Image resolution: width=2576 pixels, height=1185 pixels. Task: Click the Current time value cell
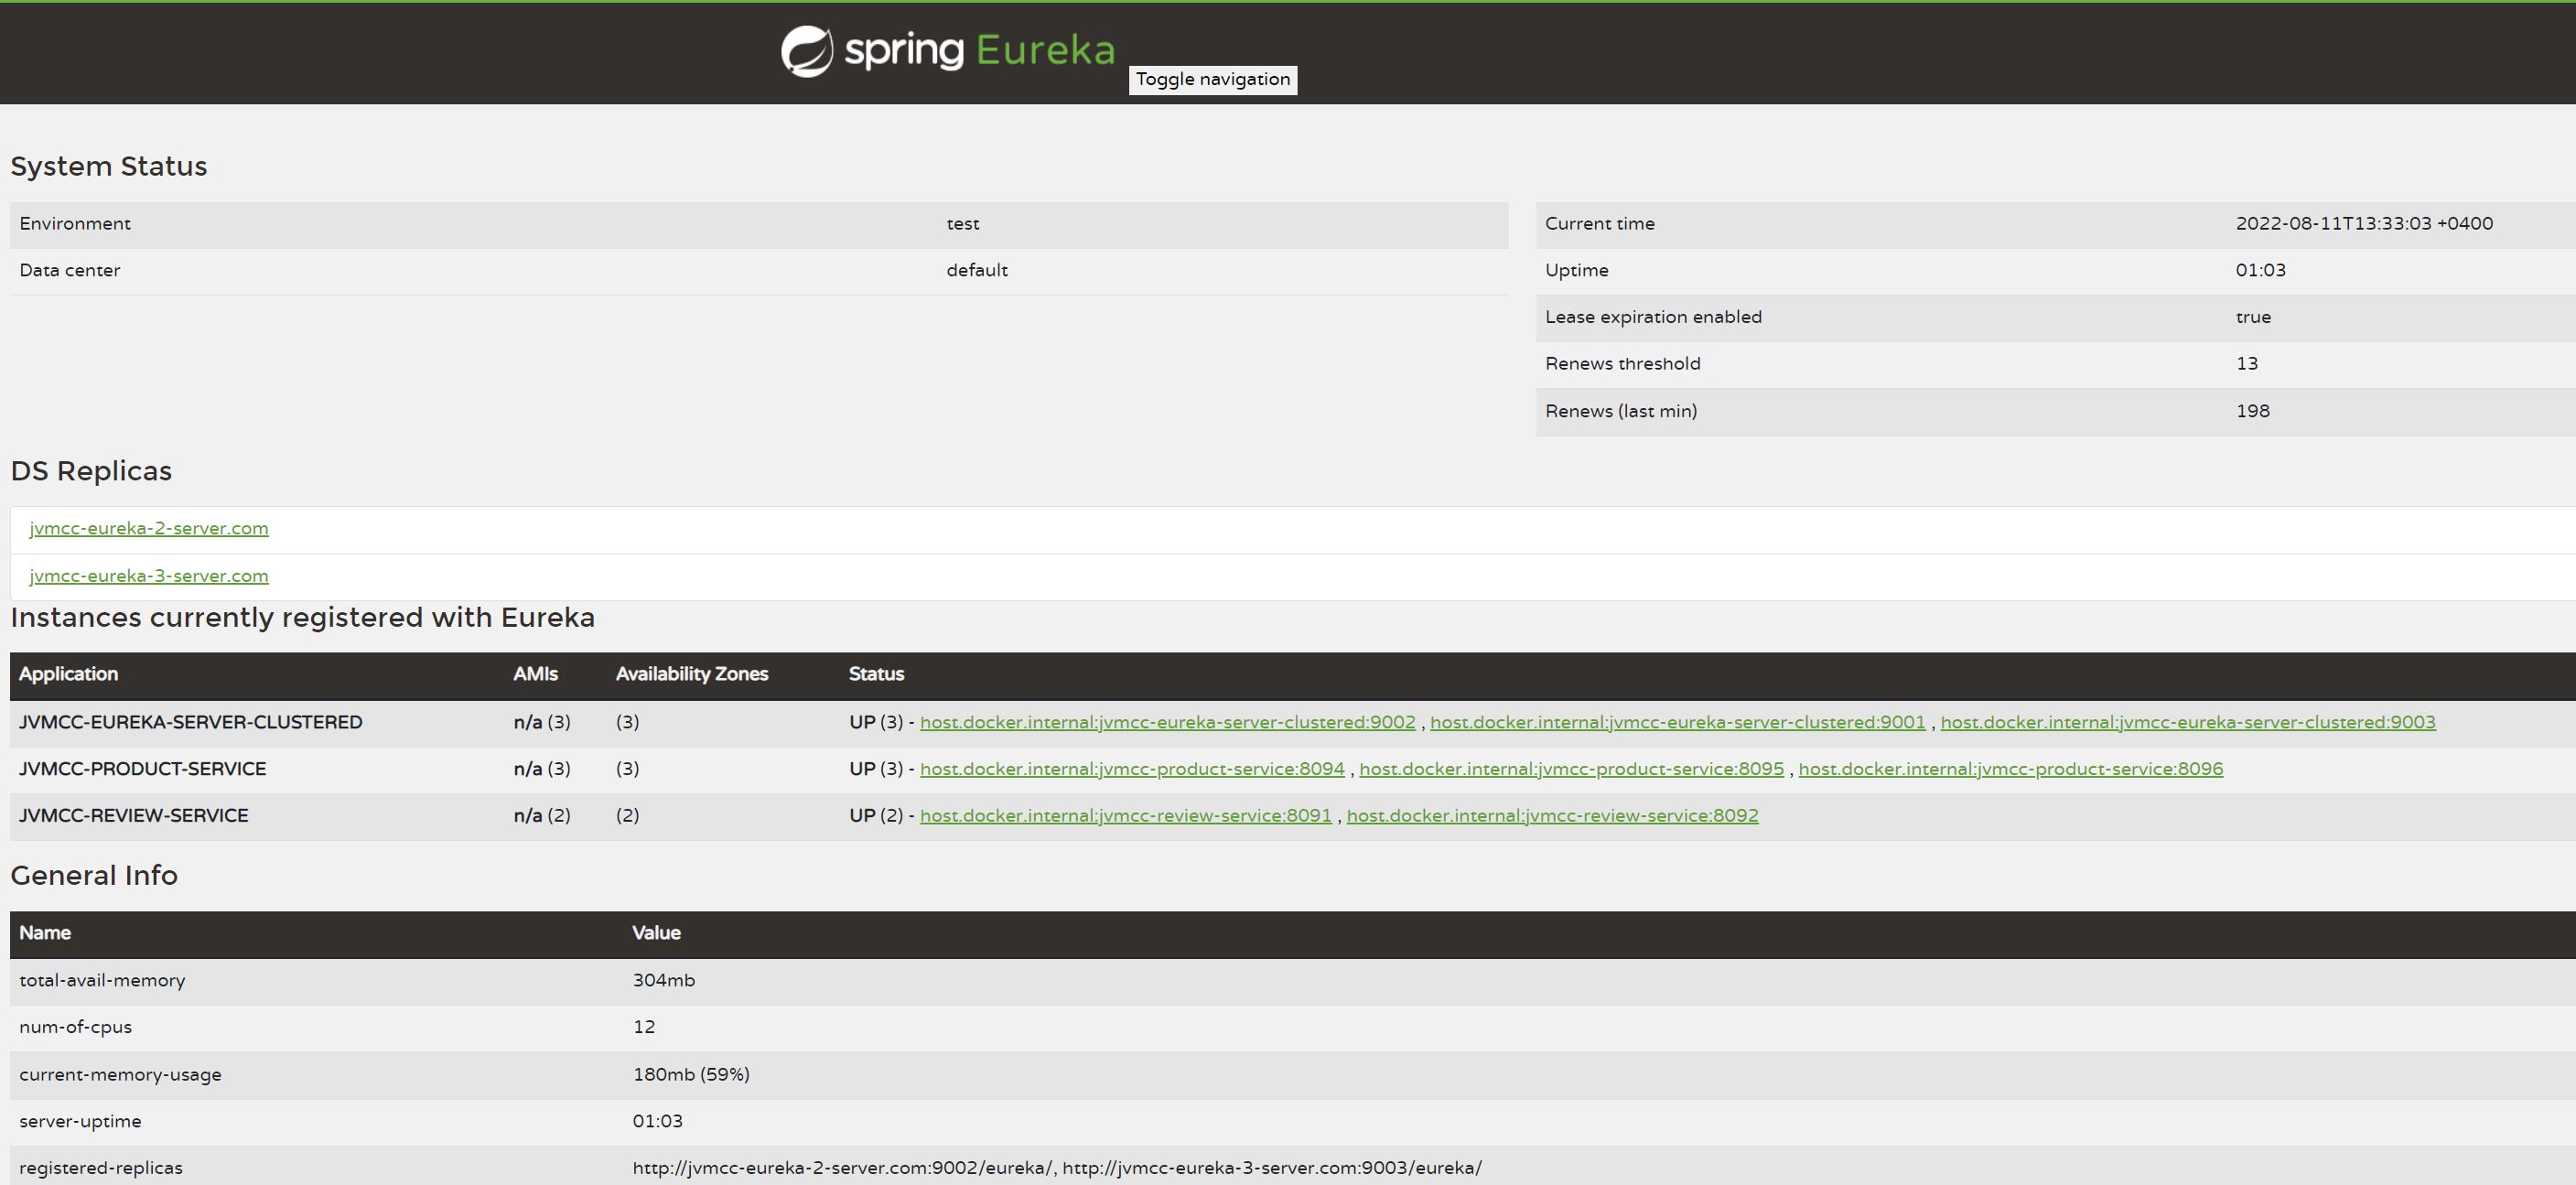coord(2363,224)
